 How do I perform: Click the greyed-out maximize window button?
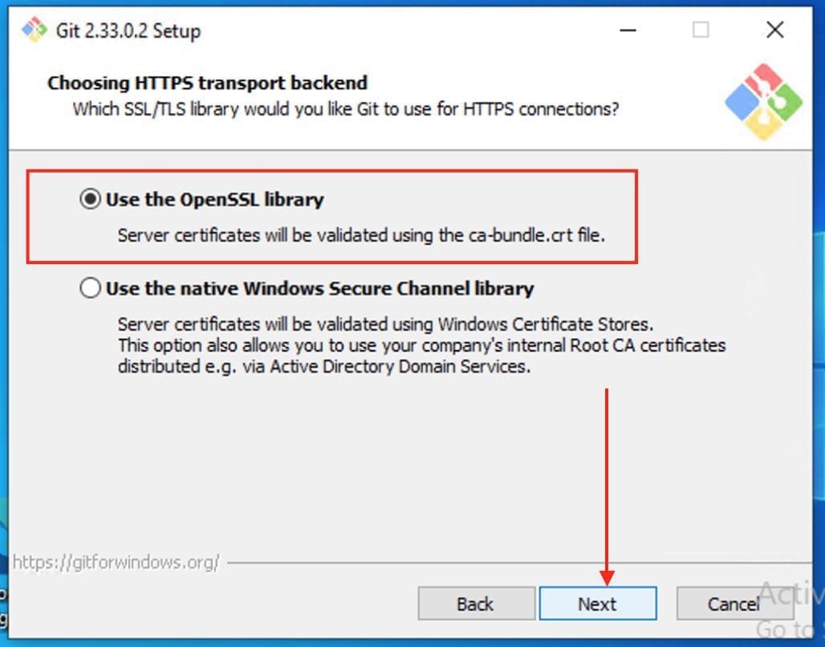[701, 31]
